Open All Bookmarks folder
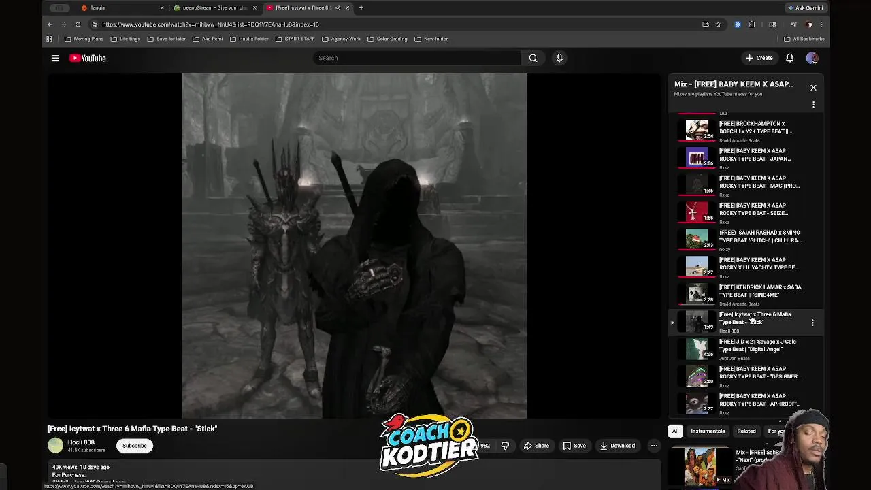Viewport: 871px width, 490px height. pyautogui.click(x=804, y=39)
